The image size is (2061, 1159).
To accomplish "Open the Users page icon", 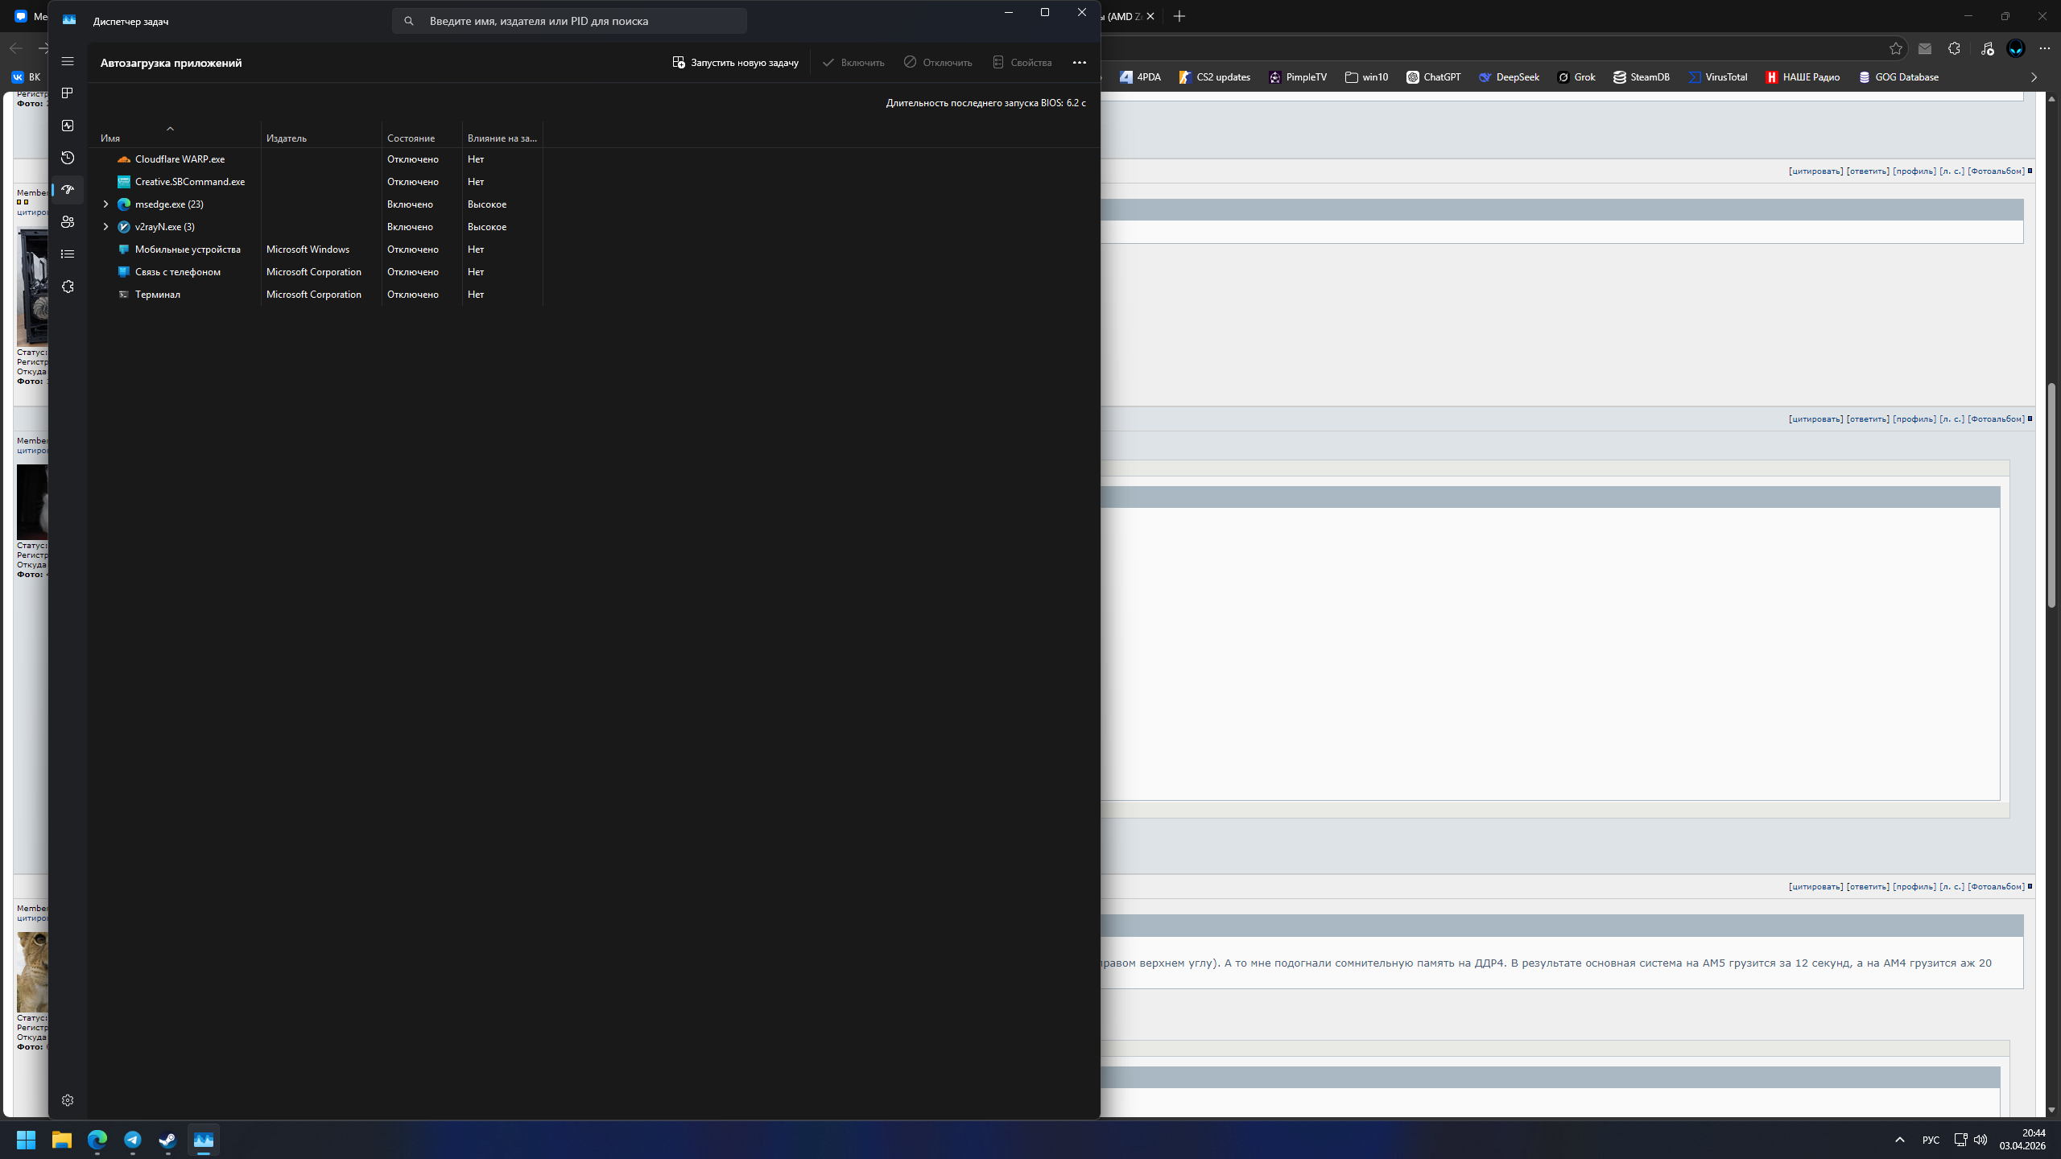I will [x=68, y=222].
